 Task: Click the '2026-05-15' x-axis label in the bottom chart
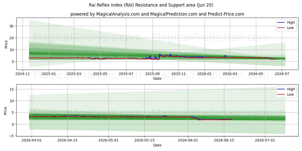click(144, 141)
